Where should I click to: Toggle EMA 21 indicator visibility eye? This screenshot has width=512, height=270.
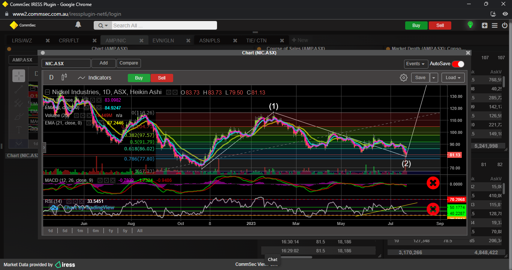coord(88,123)
